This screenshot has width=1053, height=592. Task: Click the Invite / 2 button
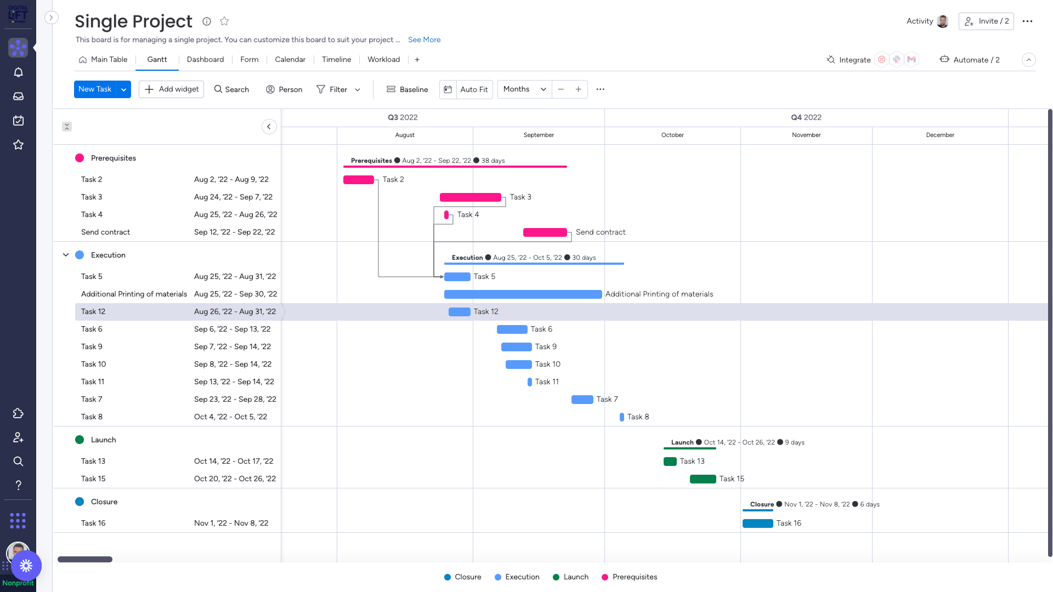[986, 21]
